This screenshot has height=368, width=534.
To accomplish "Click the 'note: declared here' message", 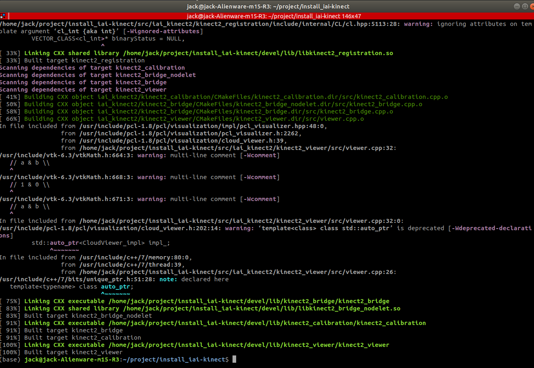I will (x=194, y=279).
